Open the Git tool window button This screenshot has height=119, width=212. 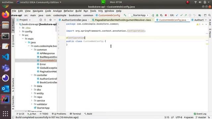pos(20,114)
